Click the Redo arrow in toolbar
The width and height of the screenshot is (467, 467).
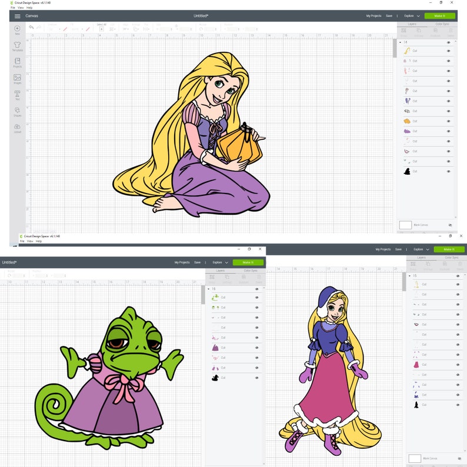click(x=39, y=28)
